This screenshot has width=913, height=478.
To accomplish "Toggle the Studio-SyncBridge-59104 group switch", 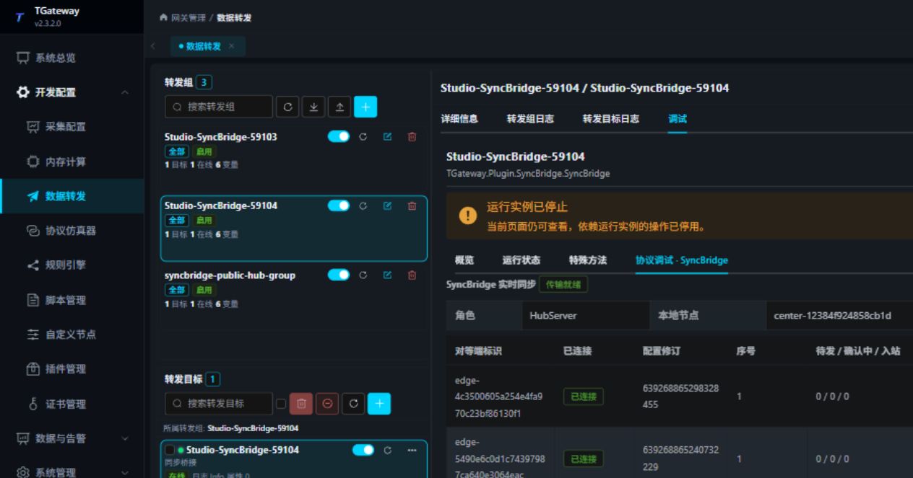I will coord(339,206).
